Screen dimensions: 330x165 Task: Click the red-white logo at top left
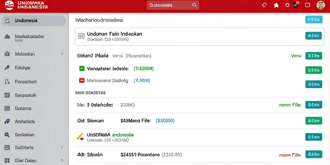click(9, 5)
